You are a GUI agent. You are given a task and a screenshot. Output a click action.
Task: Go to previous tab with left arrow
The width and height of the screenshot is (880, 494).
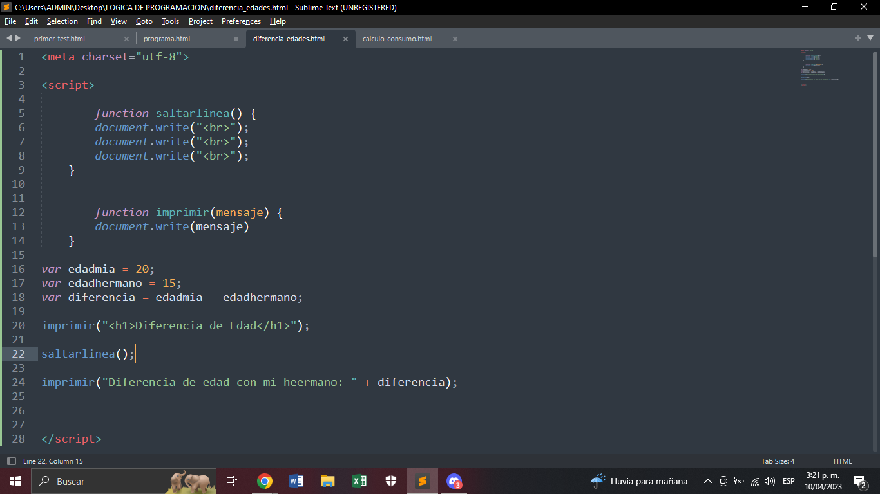9,38
